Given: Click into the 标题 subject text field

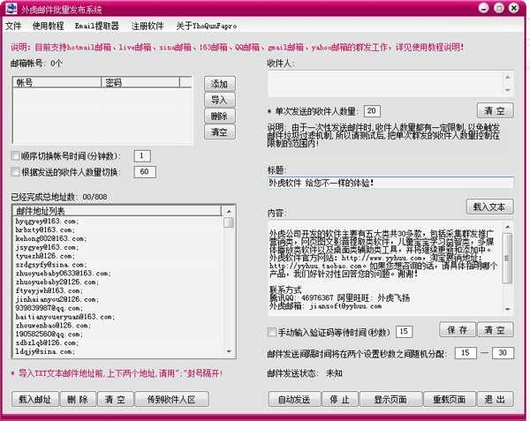Looking at the screenshot, I should (x=390, y=183).
